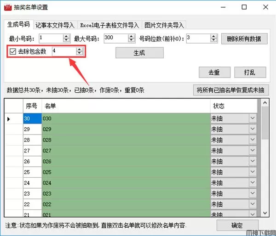Image resolution: width=276 pixels, height=236 pixels.
Task: Close the 抽奖名单设置 window
Action: coord(265,7)
